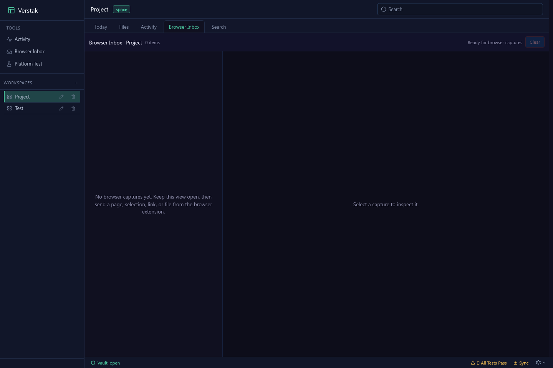Image resolution: width=553 pixels, height=368 pixels.
Task: Add a new workspace with plus icon
Action: (76, 83)
